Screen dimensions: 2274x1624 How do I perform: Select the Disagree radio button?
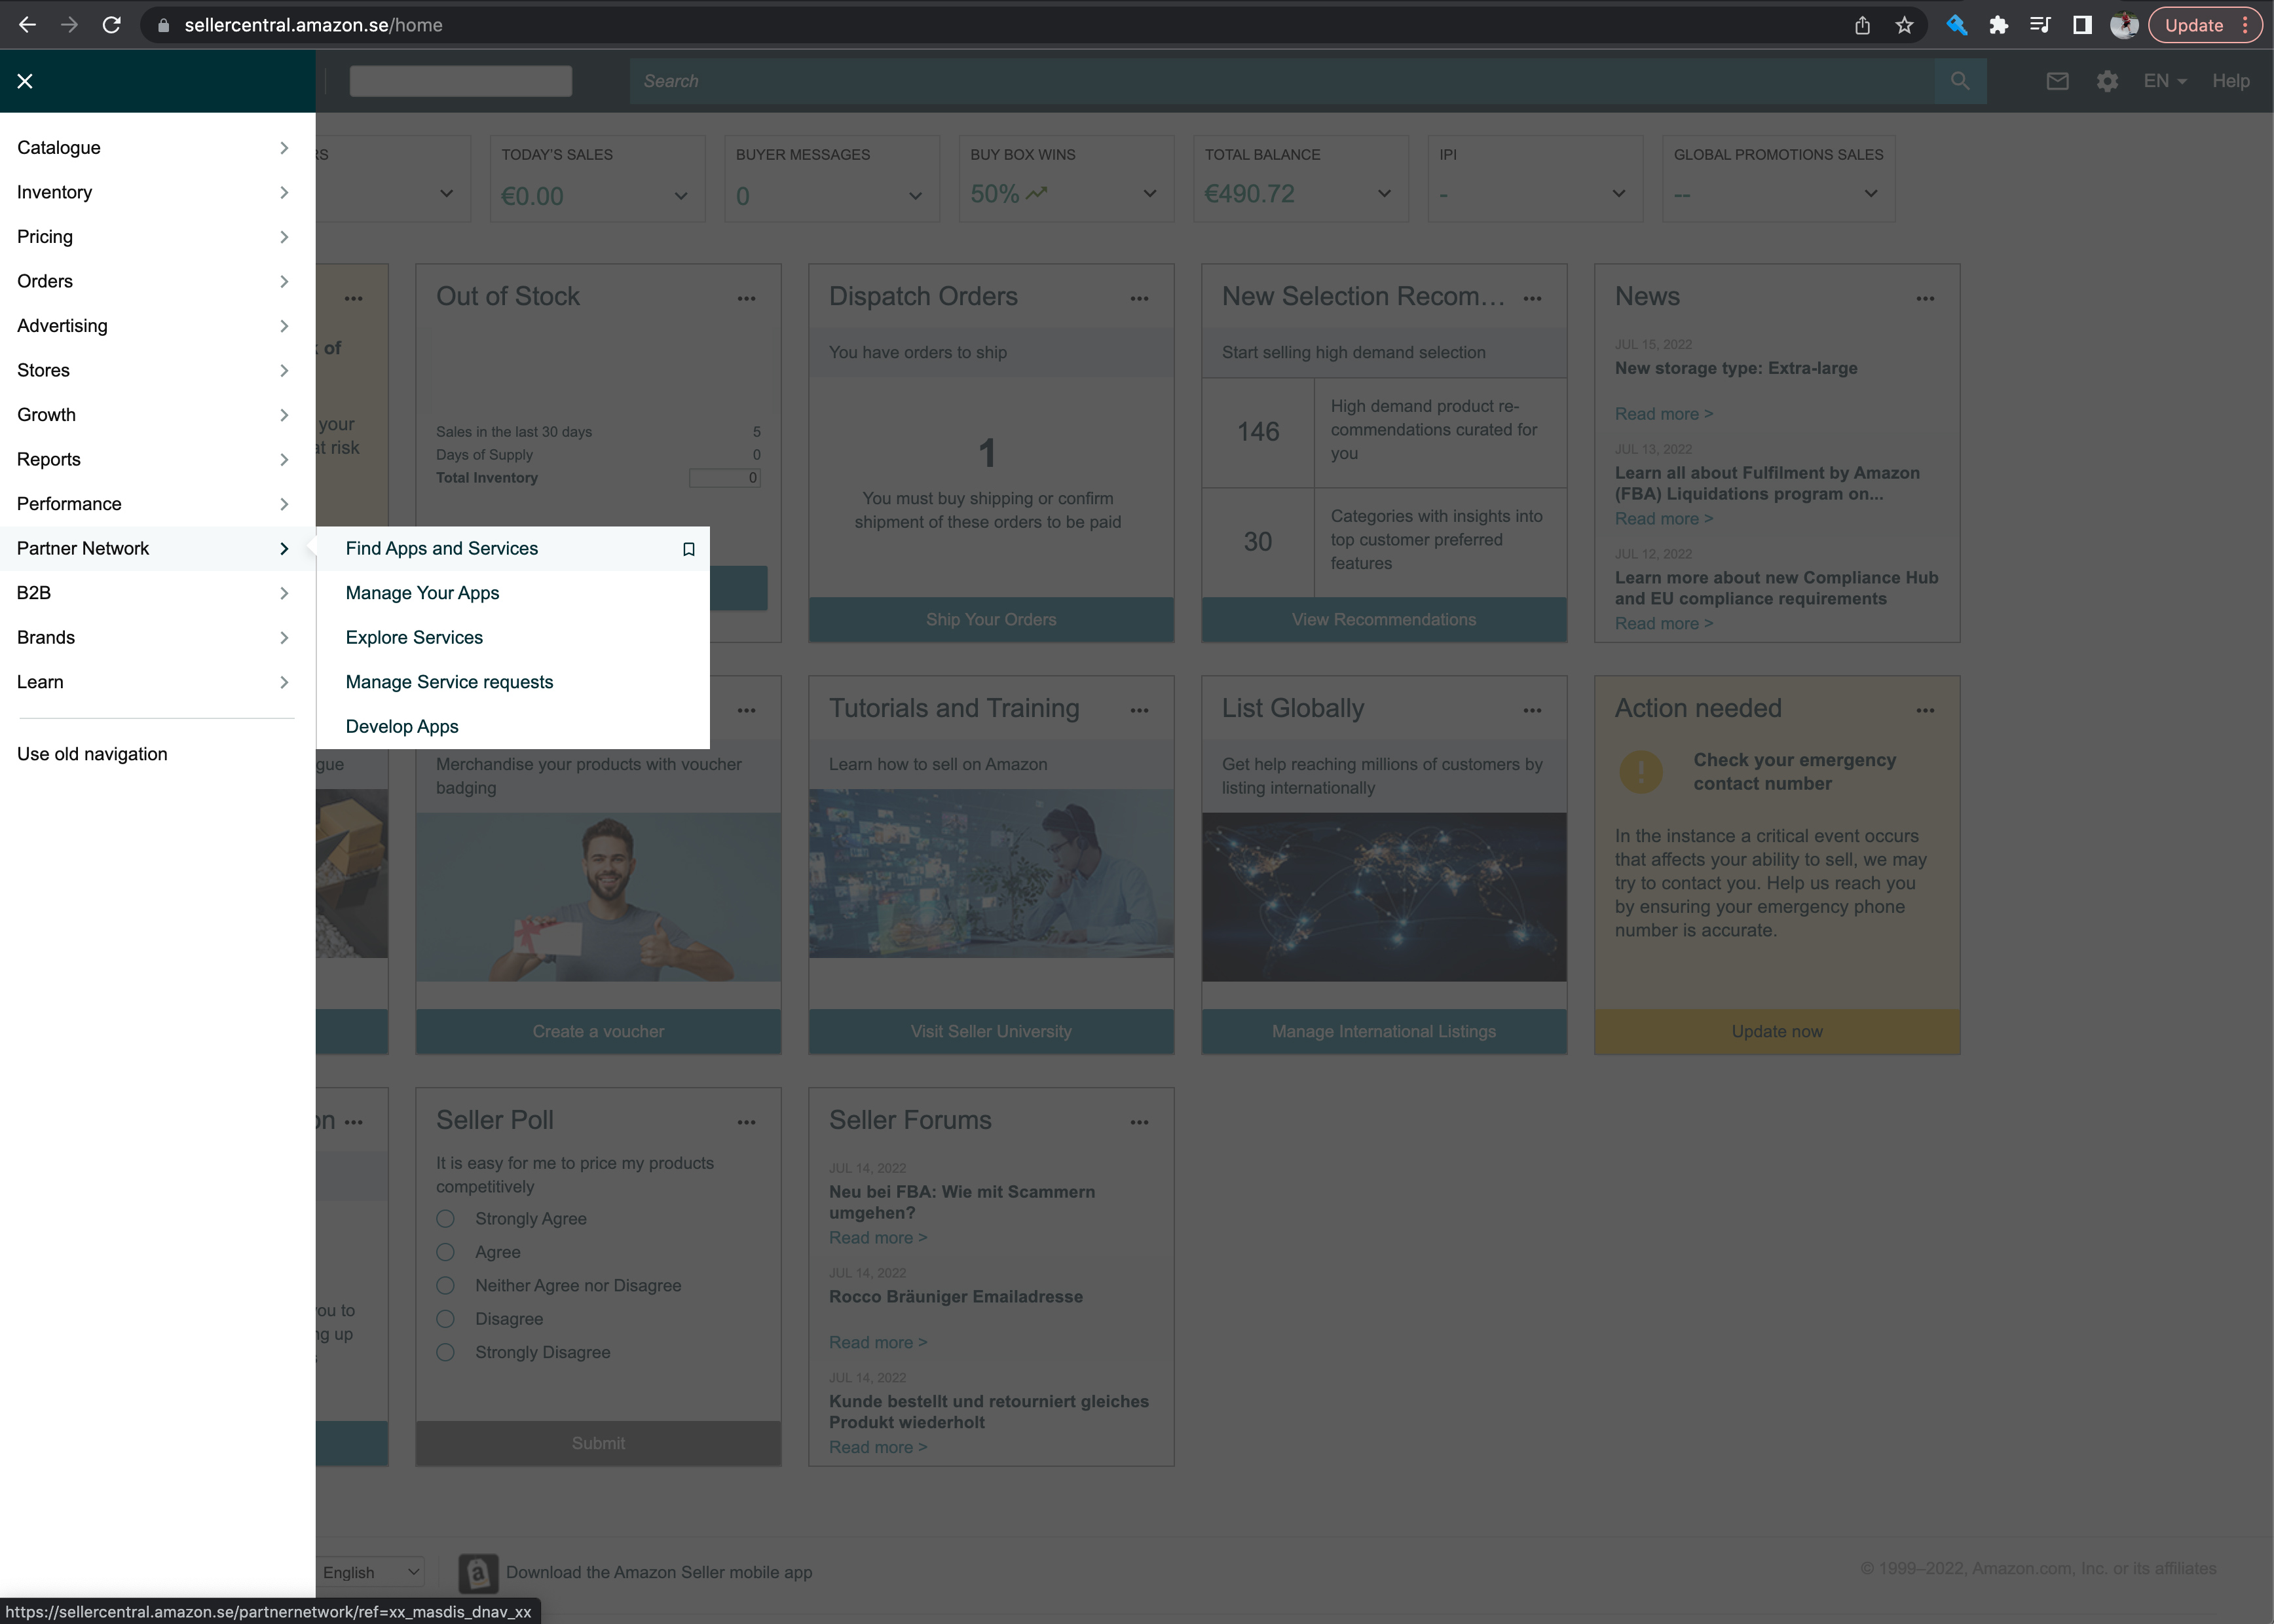[x=446, y=1319]
